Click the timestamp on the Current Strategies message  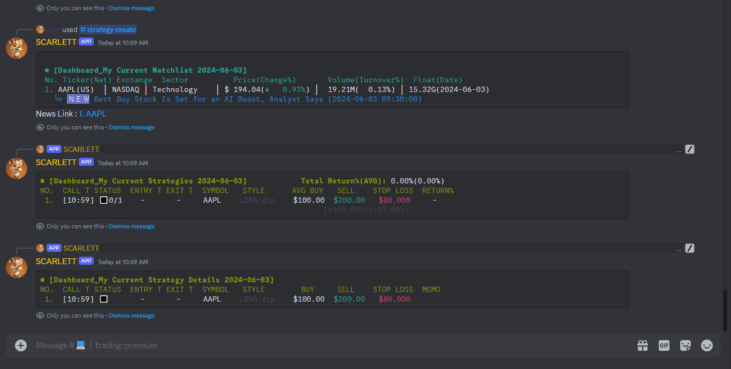coord(123,163)
